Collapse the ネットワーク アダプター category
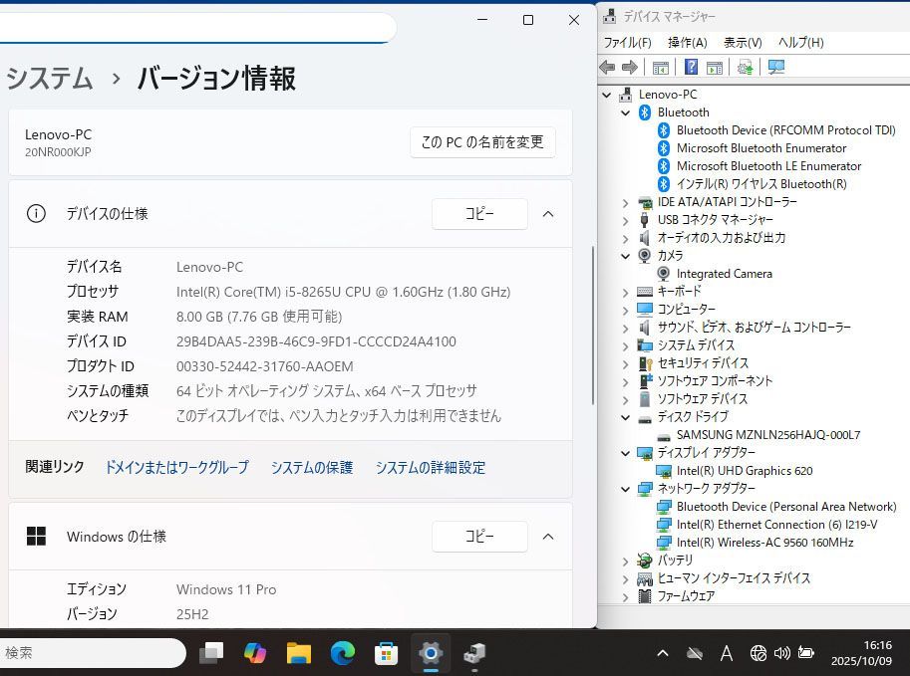The height and width of the screenshot is (676, 910). tap(626, 488)
